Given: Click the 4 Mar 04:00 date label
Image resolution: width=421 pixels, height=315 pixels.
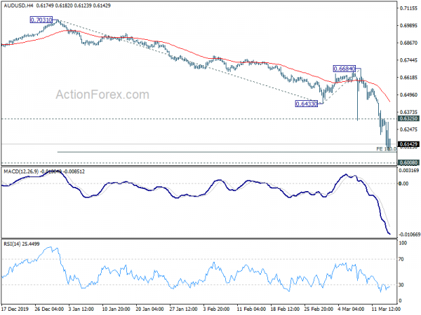Looking at the screenshot, I should pos(352,309).
